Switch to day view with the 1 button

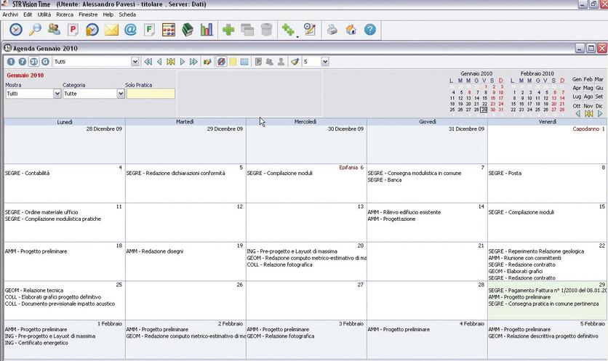pos(11,62)
